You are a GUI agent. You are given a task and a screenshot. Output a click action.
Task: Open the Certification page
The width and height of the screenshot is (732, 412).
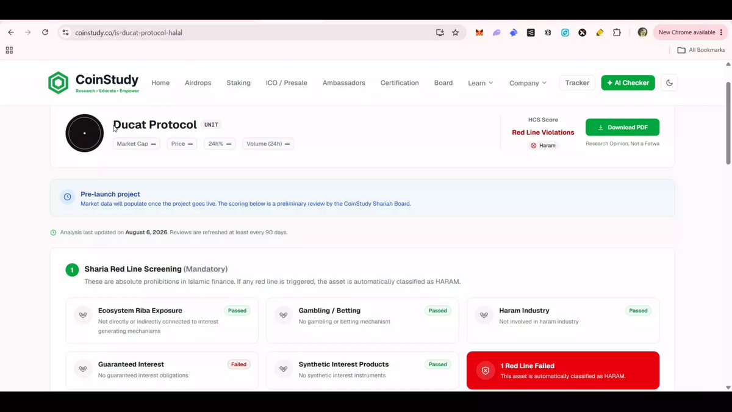[x=400, y=83]
